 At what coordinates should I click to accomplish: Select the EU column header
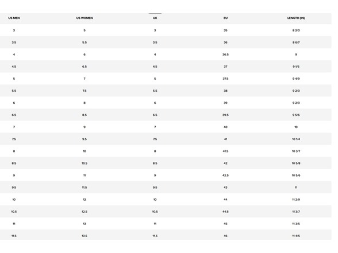[225, 18]
